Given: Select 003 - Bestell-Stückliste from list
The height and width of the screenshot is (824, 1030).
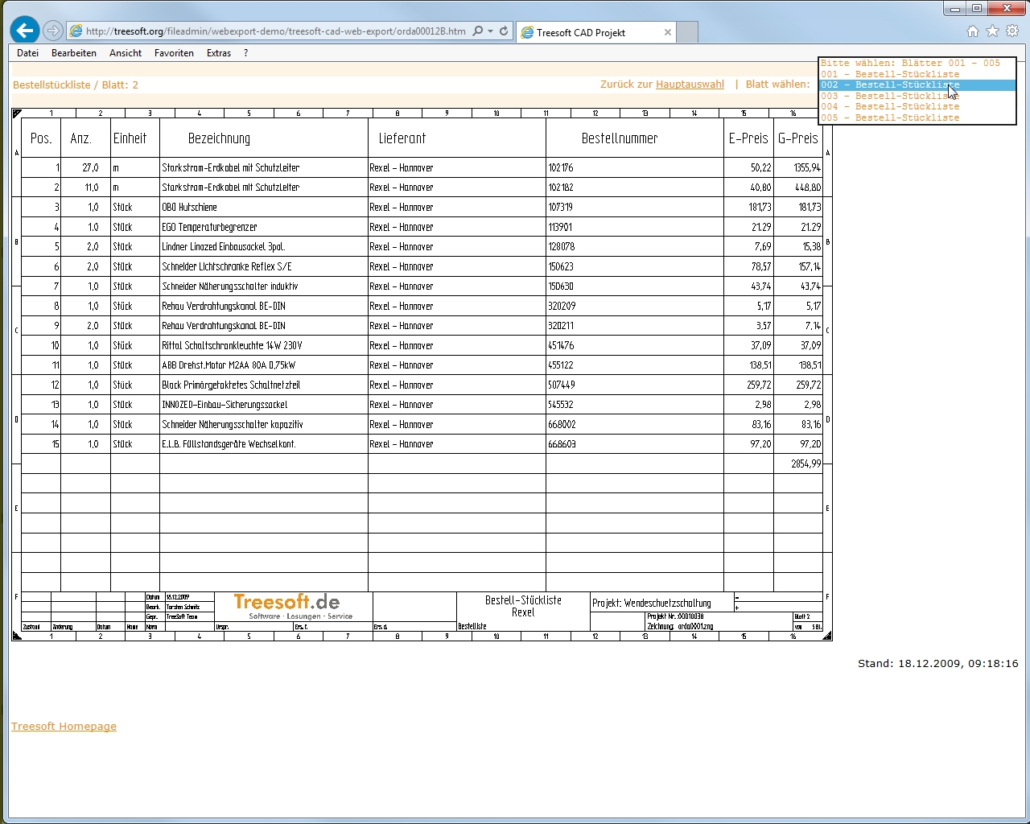Looking at the screenshot, I should [x=890, y=96].
